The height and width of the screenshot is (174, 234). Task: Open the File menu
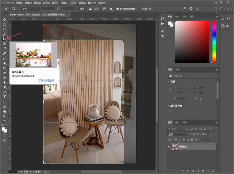tap(10, 3)
